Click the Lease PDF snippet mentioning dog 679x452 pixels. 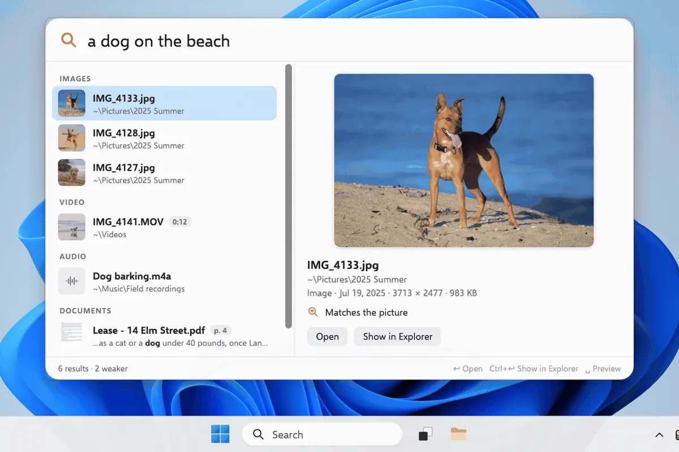coord(181,342)
